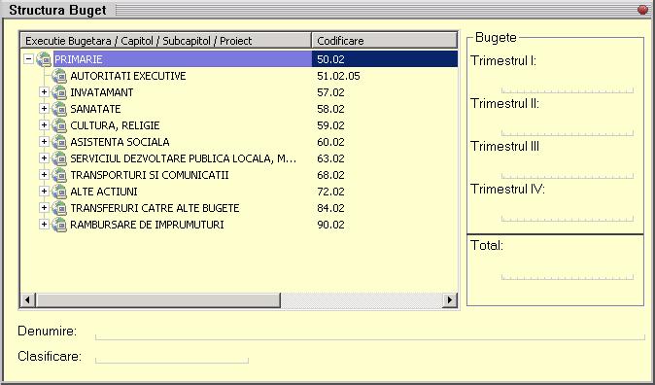Expand the SERVICIUL DEZVOLTARE PUBLICA LOCALA node
The height and width of the screenshot is (385, 655).
pos(44,158)
